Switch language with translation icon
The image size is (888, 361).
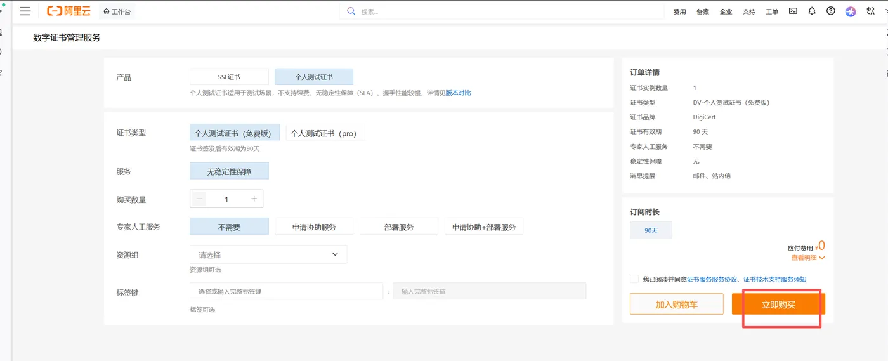pyautogui.click(x=870, y=11)
